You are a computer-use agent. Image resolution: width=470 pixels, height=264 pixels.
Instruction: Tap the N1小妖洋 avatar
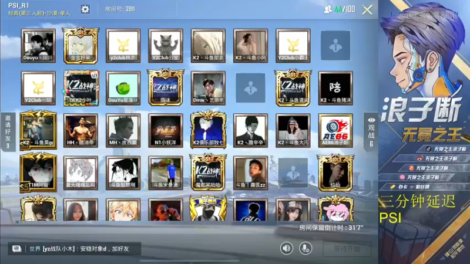166,130
